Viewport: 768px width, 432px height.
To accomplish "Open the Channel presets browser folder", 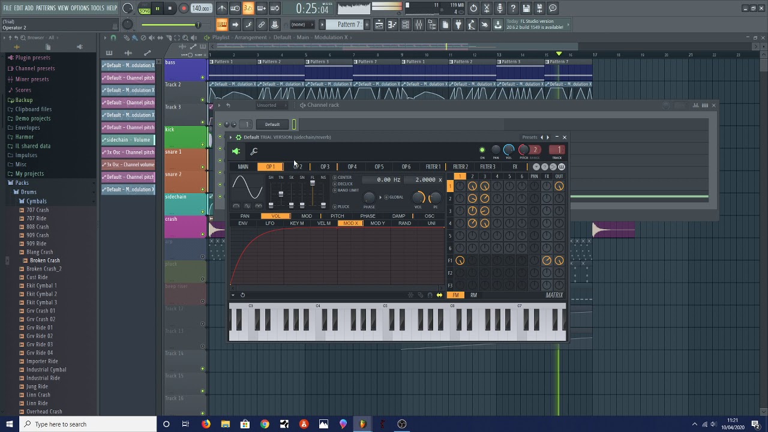I will pos(35,68).
